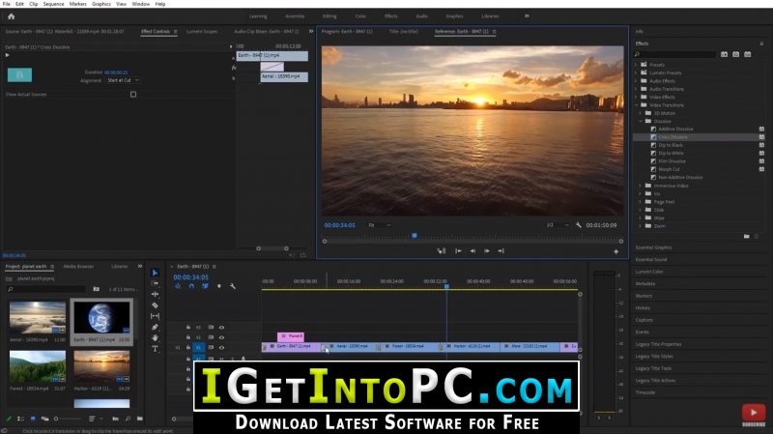Toggle V1 track targeting button

click(198, 348)
